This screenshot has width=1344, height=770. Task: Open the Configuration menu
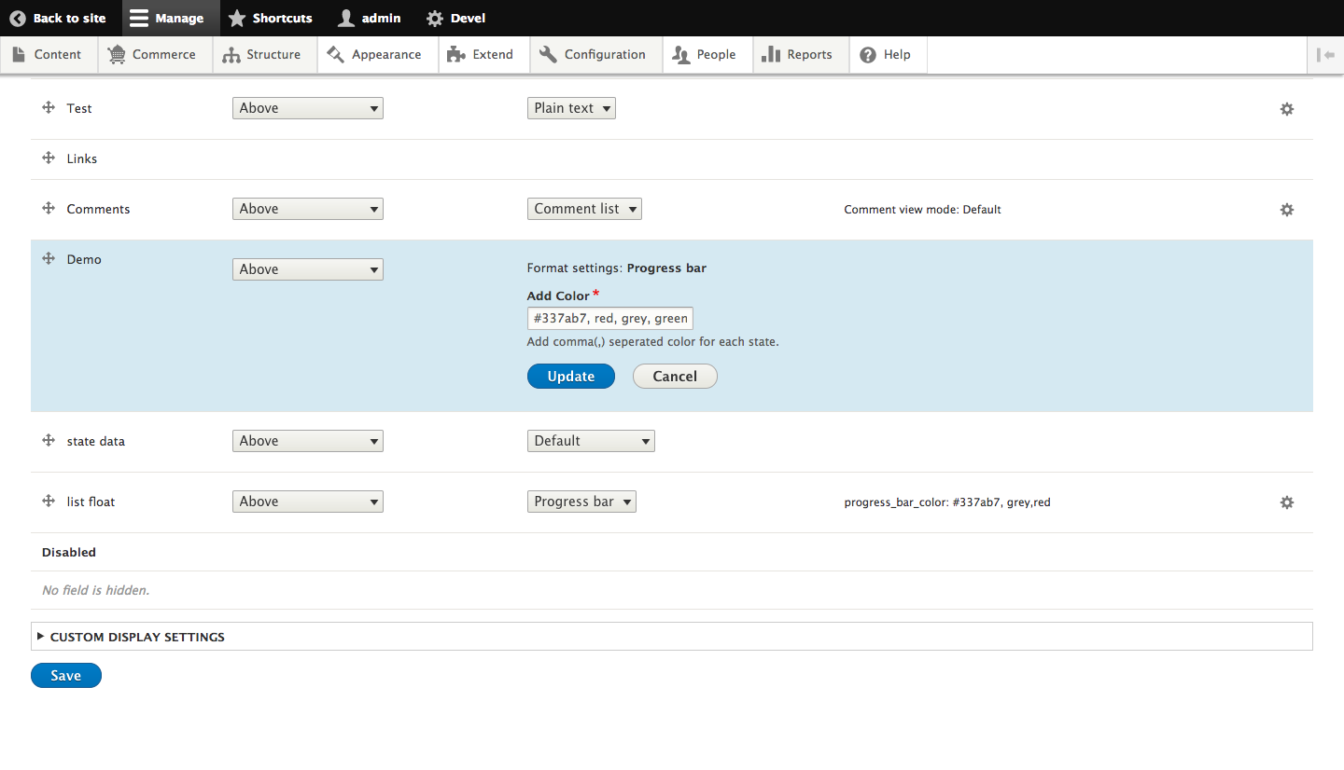pyautogui.click(x=594, y=55)
